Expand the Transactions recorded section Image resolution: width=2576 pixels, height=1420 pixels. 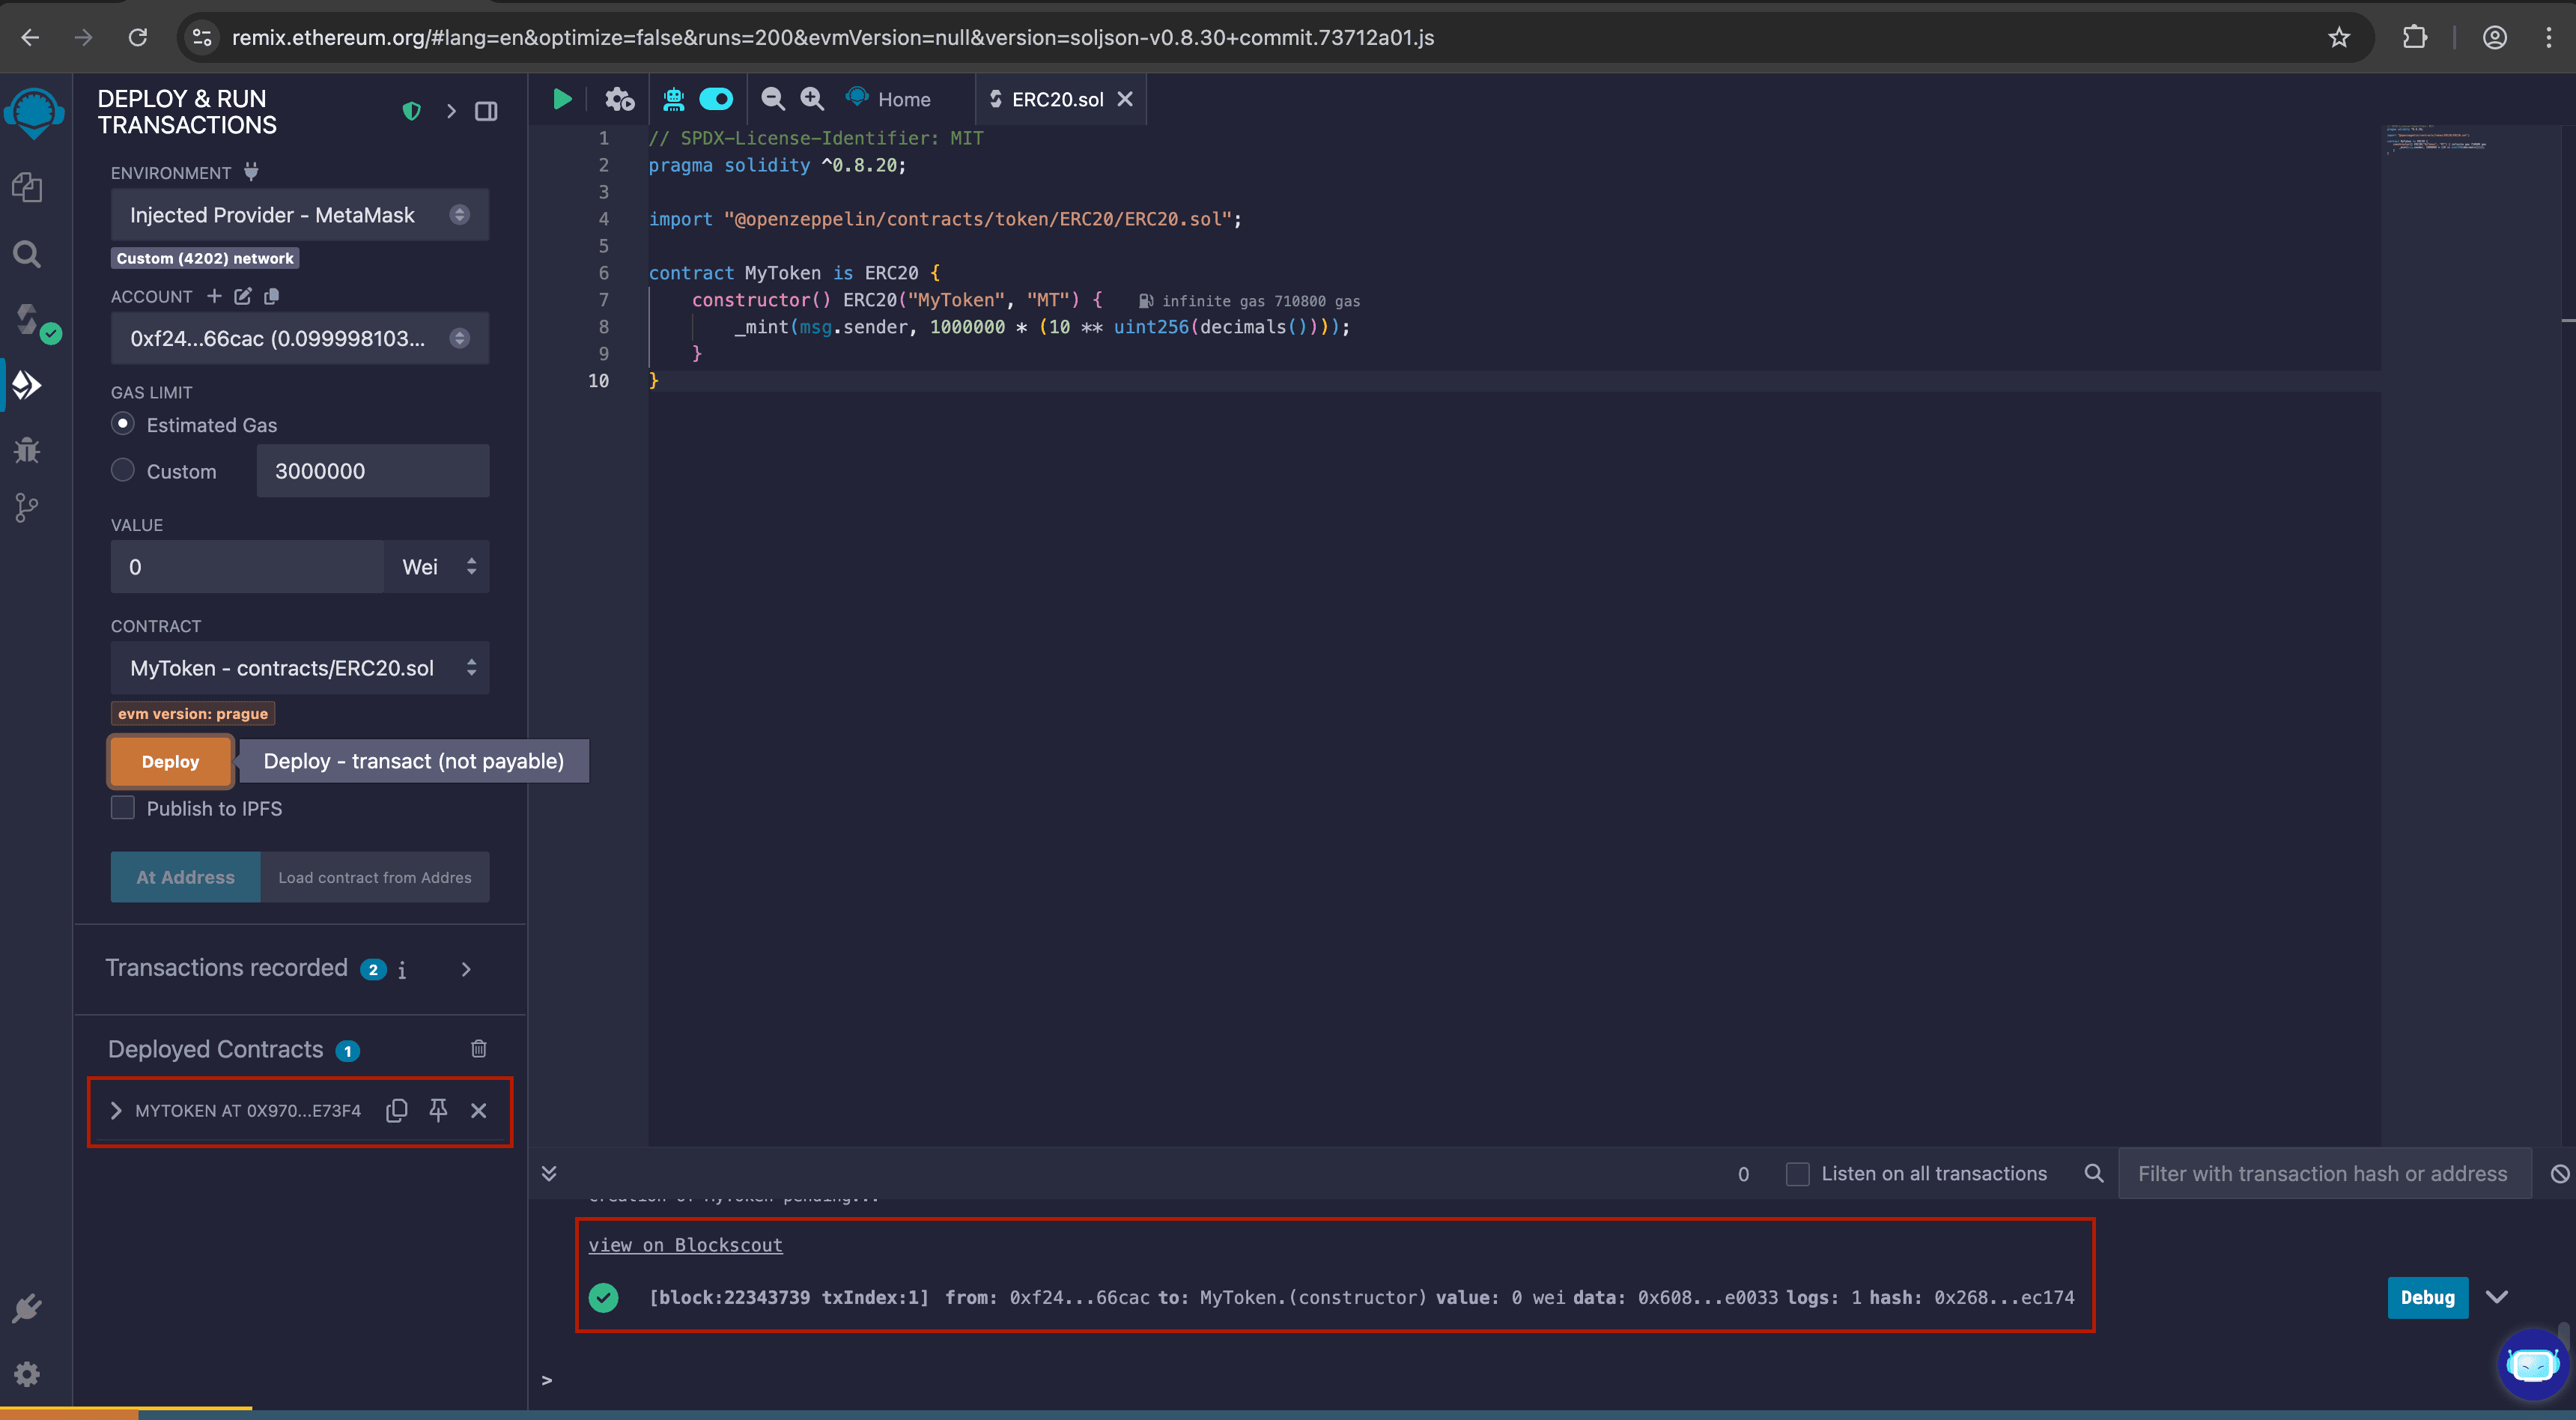466,969
